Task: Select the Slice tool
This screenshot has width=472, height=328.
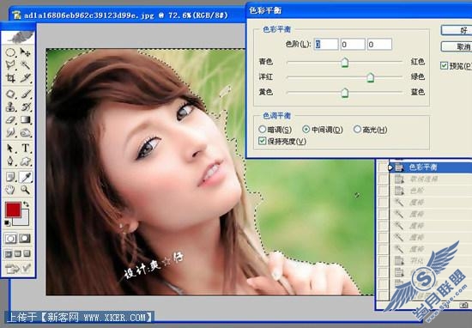Action: click(26, 78)
